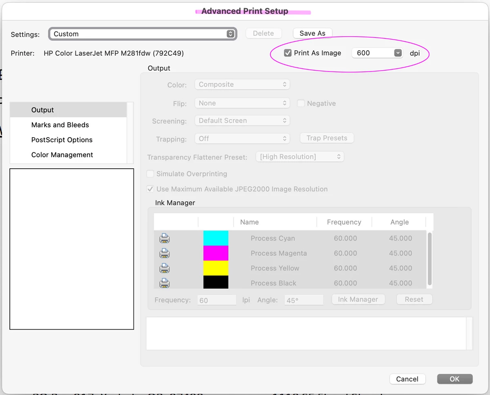The image size is (490, 395).
Task: Open the Screening dropdown showing Default Screen
Action: [242, 121]
